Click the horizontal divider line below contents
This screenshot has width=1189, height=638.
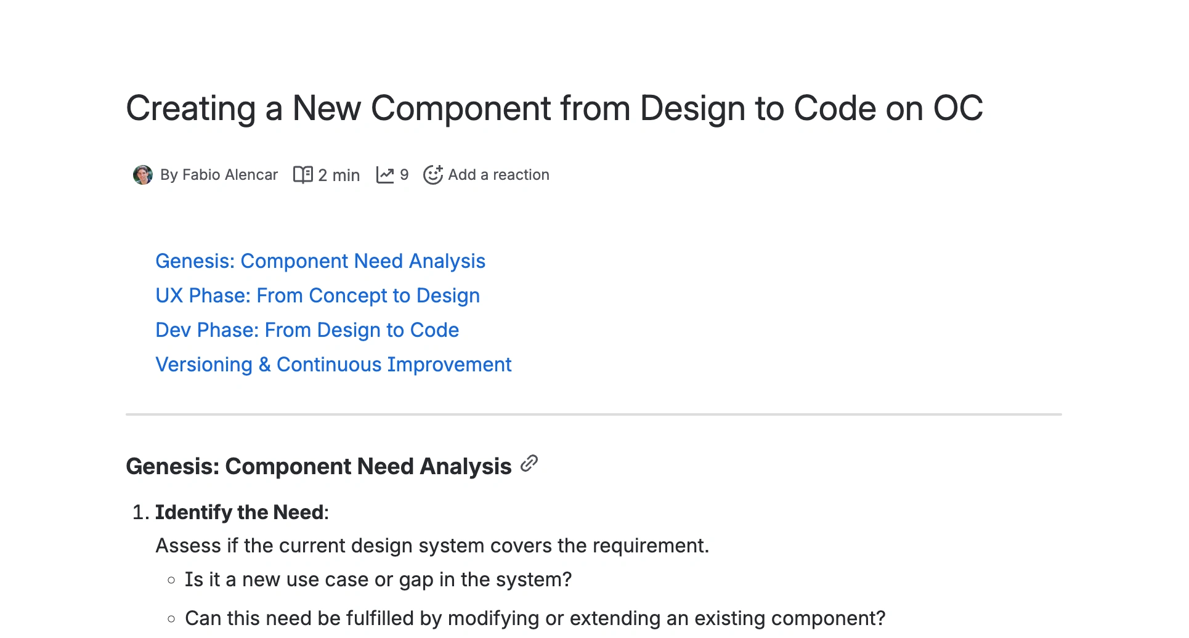tap(593, 414)
